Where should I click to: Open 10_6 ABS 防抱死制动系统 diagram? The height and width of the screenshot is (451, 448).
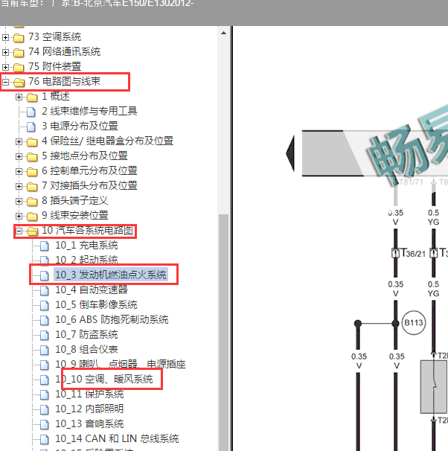tap(112, 319)
